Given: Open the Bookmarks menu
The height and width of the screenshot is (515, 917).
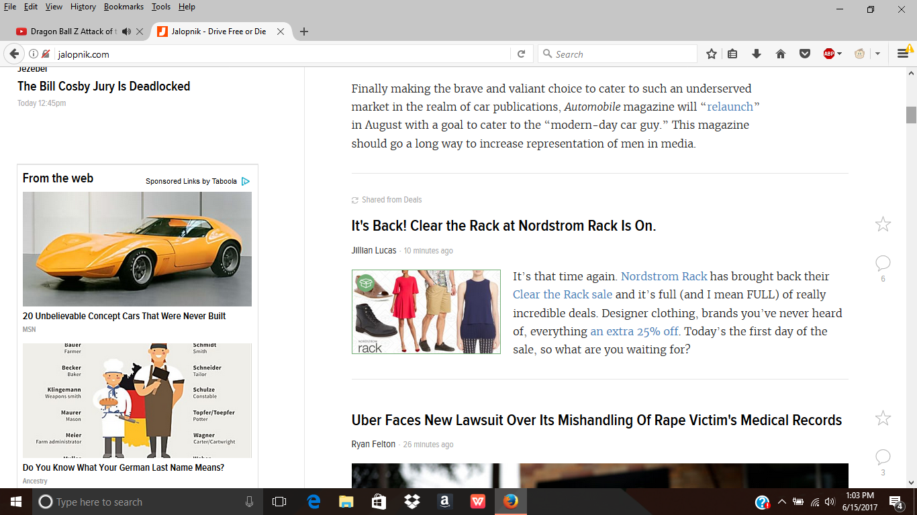Looking at the screenshot, I should [x=124, y=7].
